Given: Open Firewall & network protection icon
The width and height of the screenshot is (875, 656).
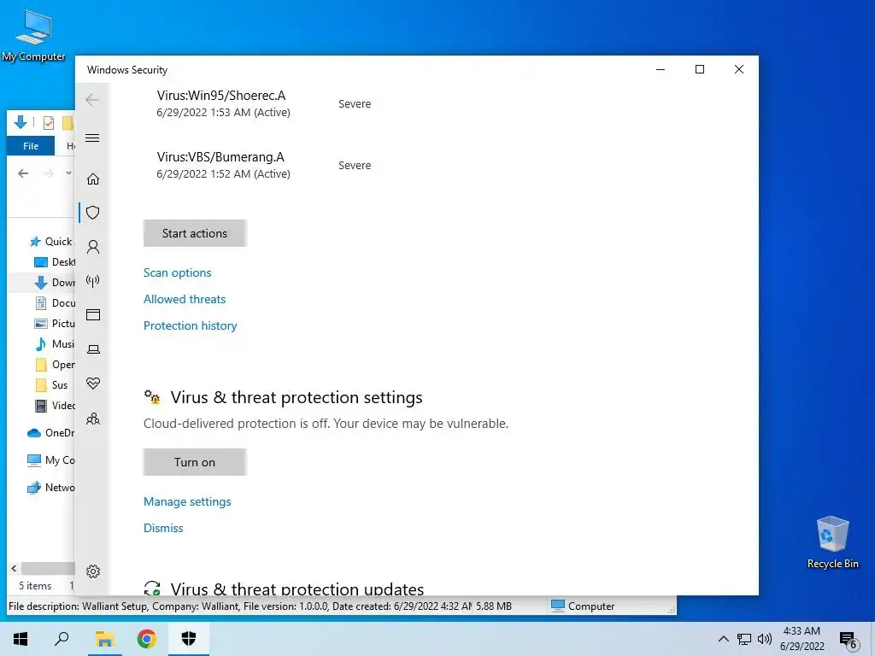Looking at the screenshot, I should click(92, 280).
